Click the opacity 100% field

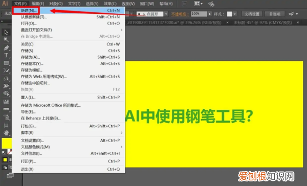(199, 14)
